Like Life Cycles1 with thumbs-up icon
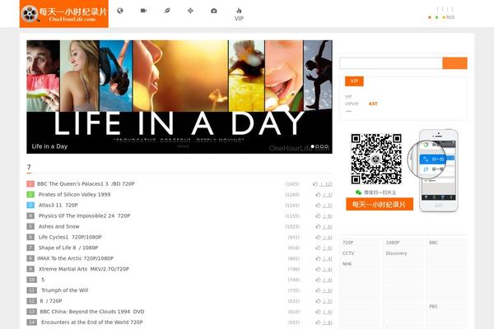Image resolution: width=494 pixels, height=329 pixels. point(318,237)
